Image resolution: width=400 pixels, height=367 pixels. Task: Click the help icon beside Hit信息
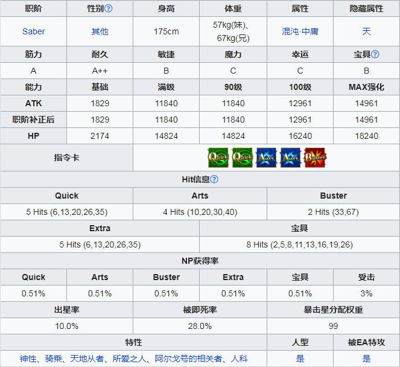point(214,179)
